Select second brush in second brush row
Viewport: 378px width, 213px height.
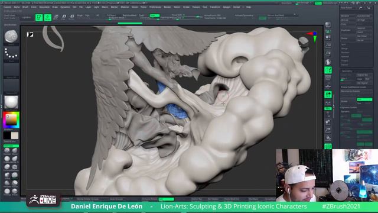coord(15,159)
